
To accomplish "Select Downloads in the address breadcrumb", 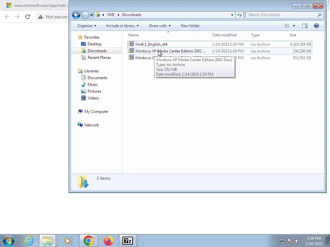I will pos(131,15).
